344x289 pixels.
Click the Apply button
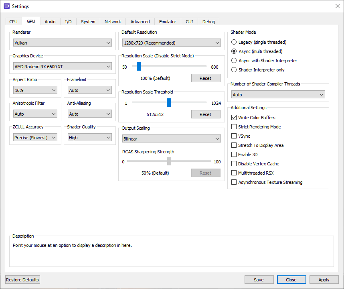(x=324, y=279)
